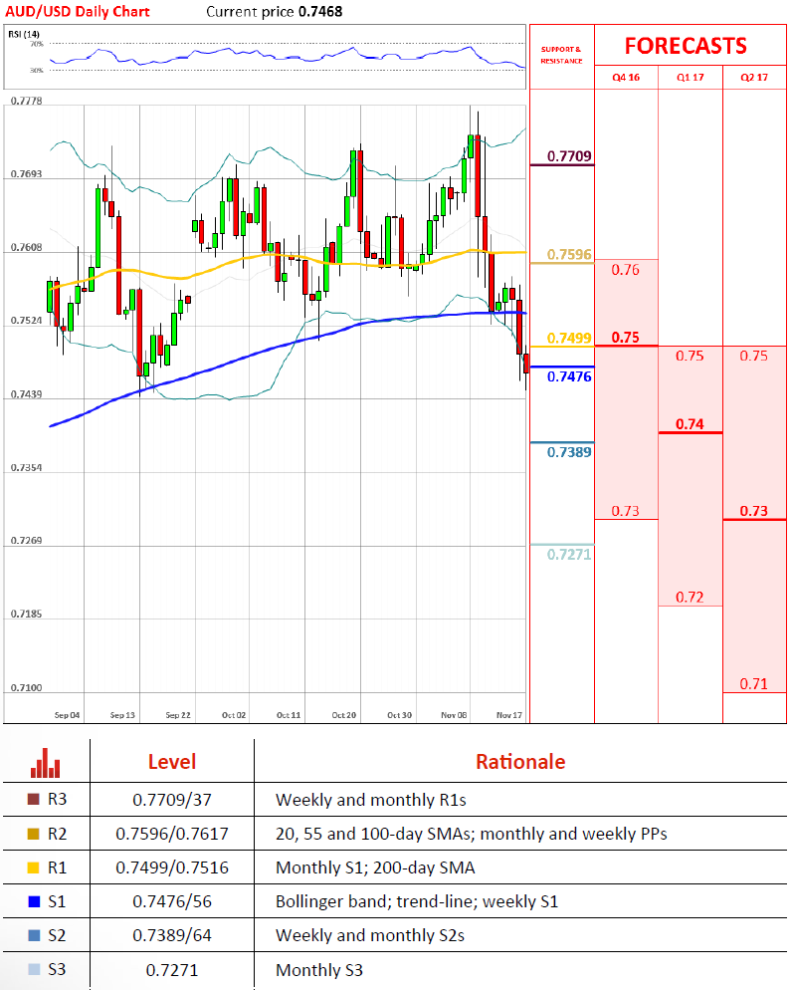793x990 pixels.
Task: Select the Q1 17 forecast column header
Action: [691, 77]
